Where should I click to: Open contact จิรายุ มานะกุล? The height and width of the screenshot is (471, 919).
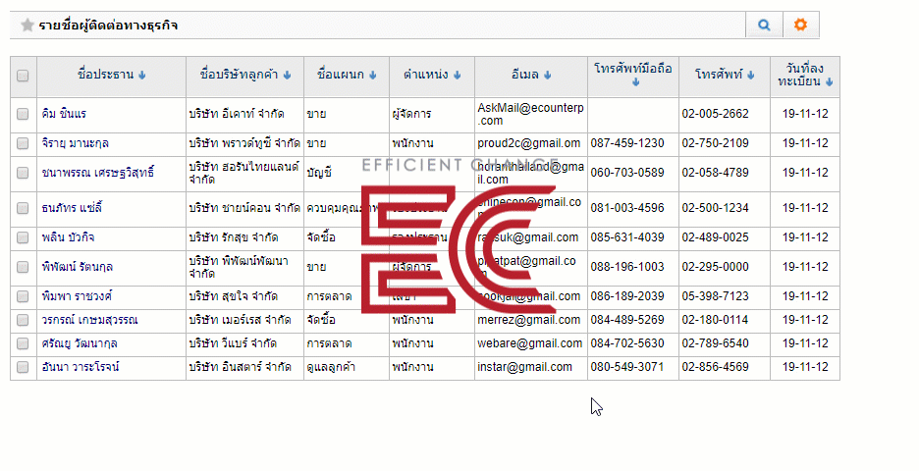click(x=75, y=143)
